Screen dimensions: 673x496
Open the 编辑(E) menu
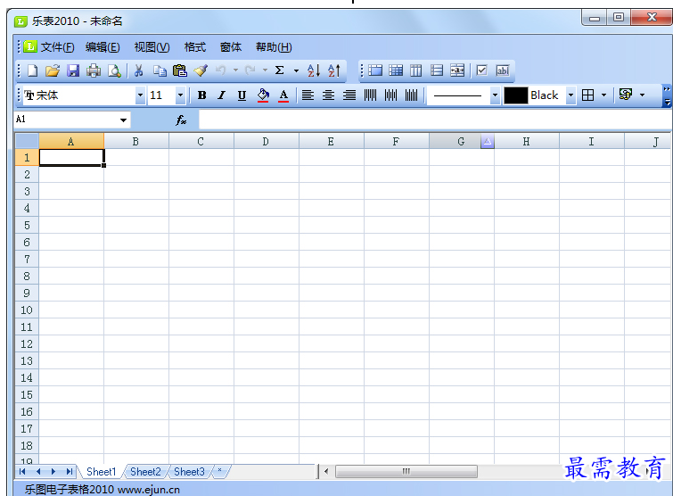pos(103,46)
